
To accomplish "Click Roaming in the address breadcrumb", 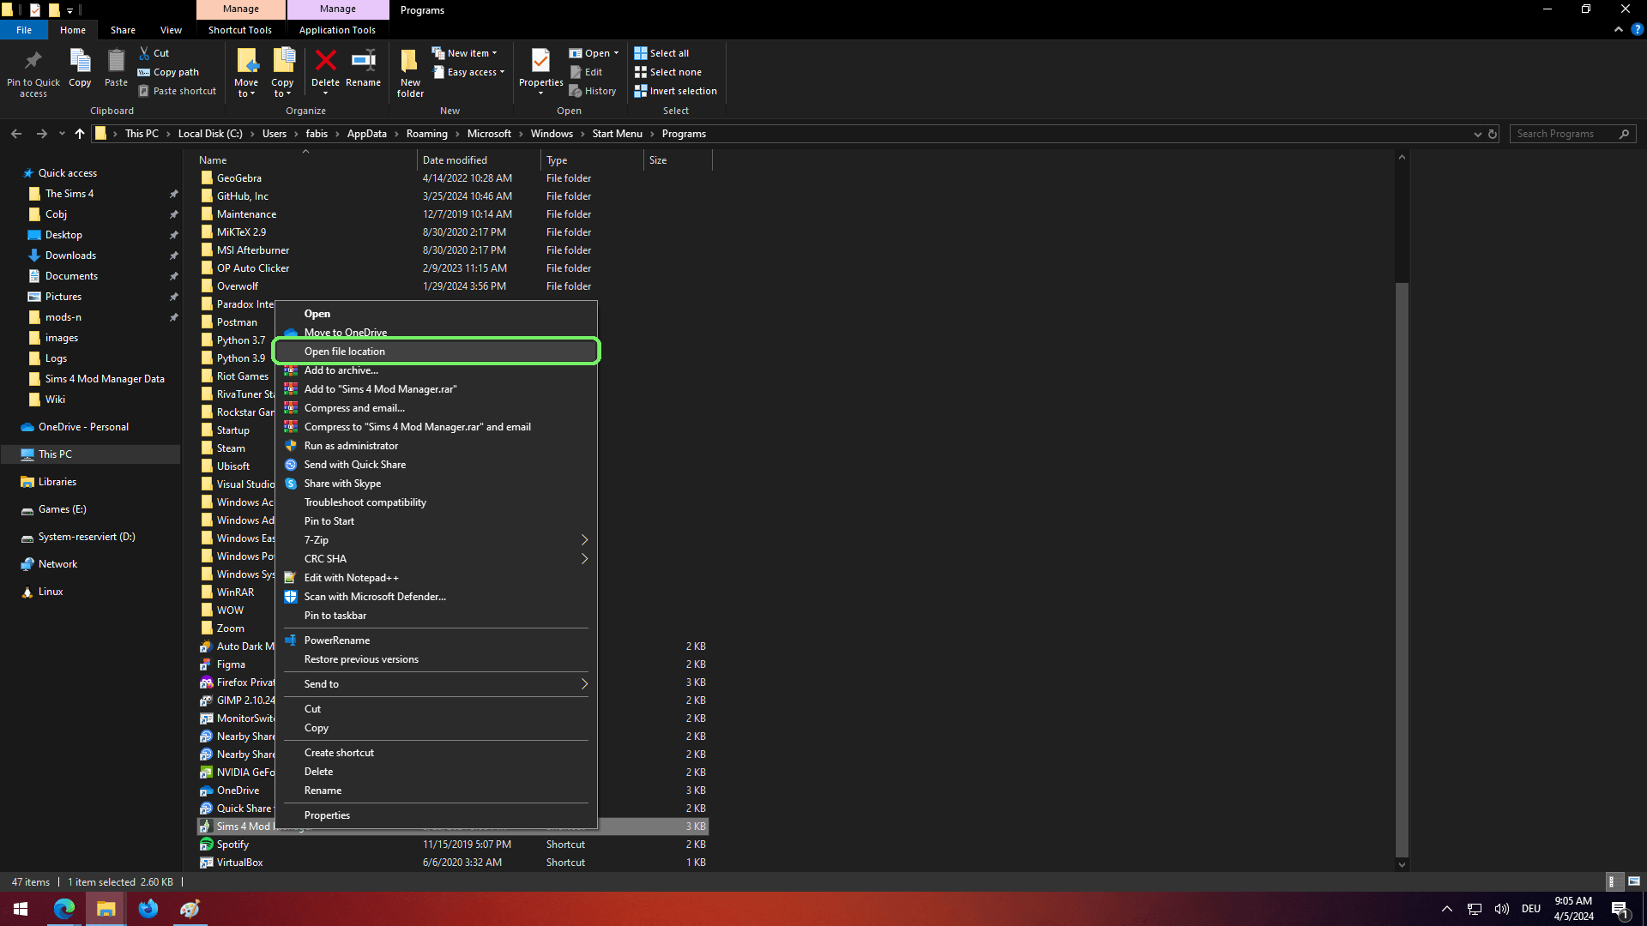I will [426, 134].
